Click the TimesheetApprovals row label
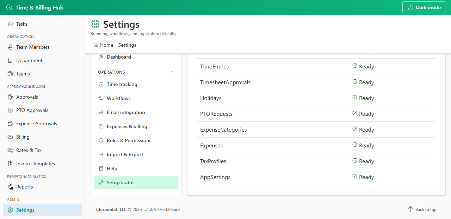Image resolution: width=451 pixels, height=219 pixels. pyautogui.click(x=225, y=82)
